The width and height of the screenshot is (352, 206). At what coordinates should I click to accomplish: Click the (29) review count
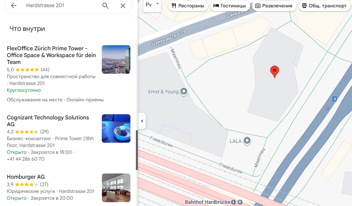pos(44,132)
